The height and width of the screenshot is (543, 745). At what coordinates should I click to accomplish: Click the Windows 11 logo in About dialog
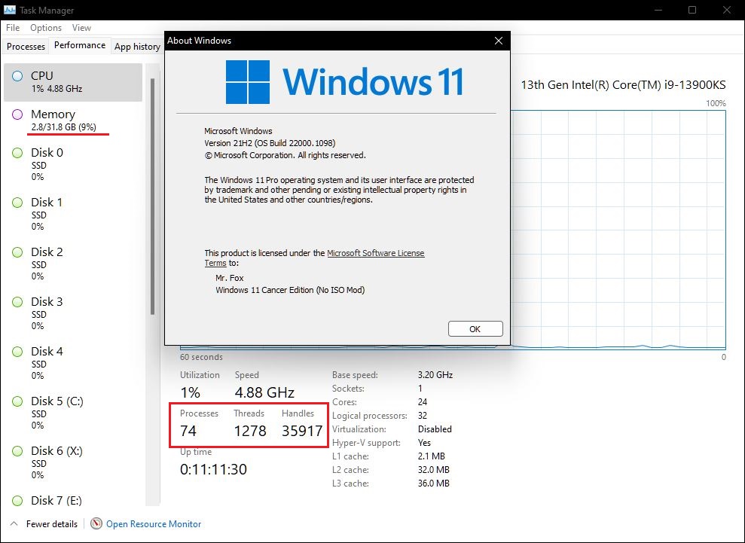[248, 81]
